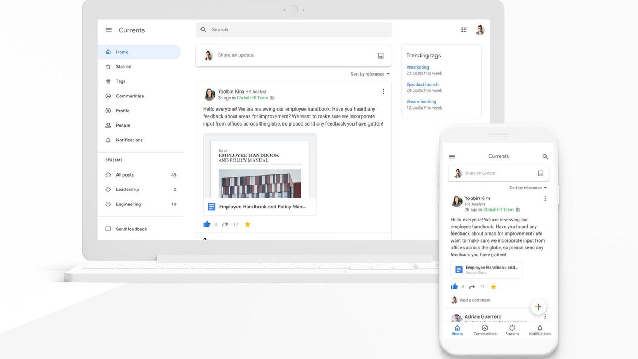The height and width of the screenshot is (359, 638).
Task: Open the account avatar on laptop header
Action: [480, 30]
